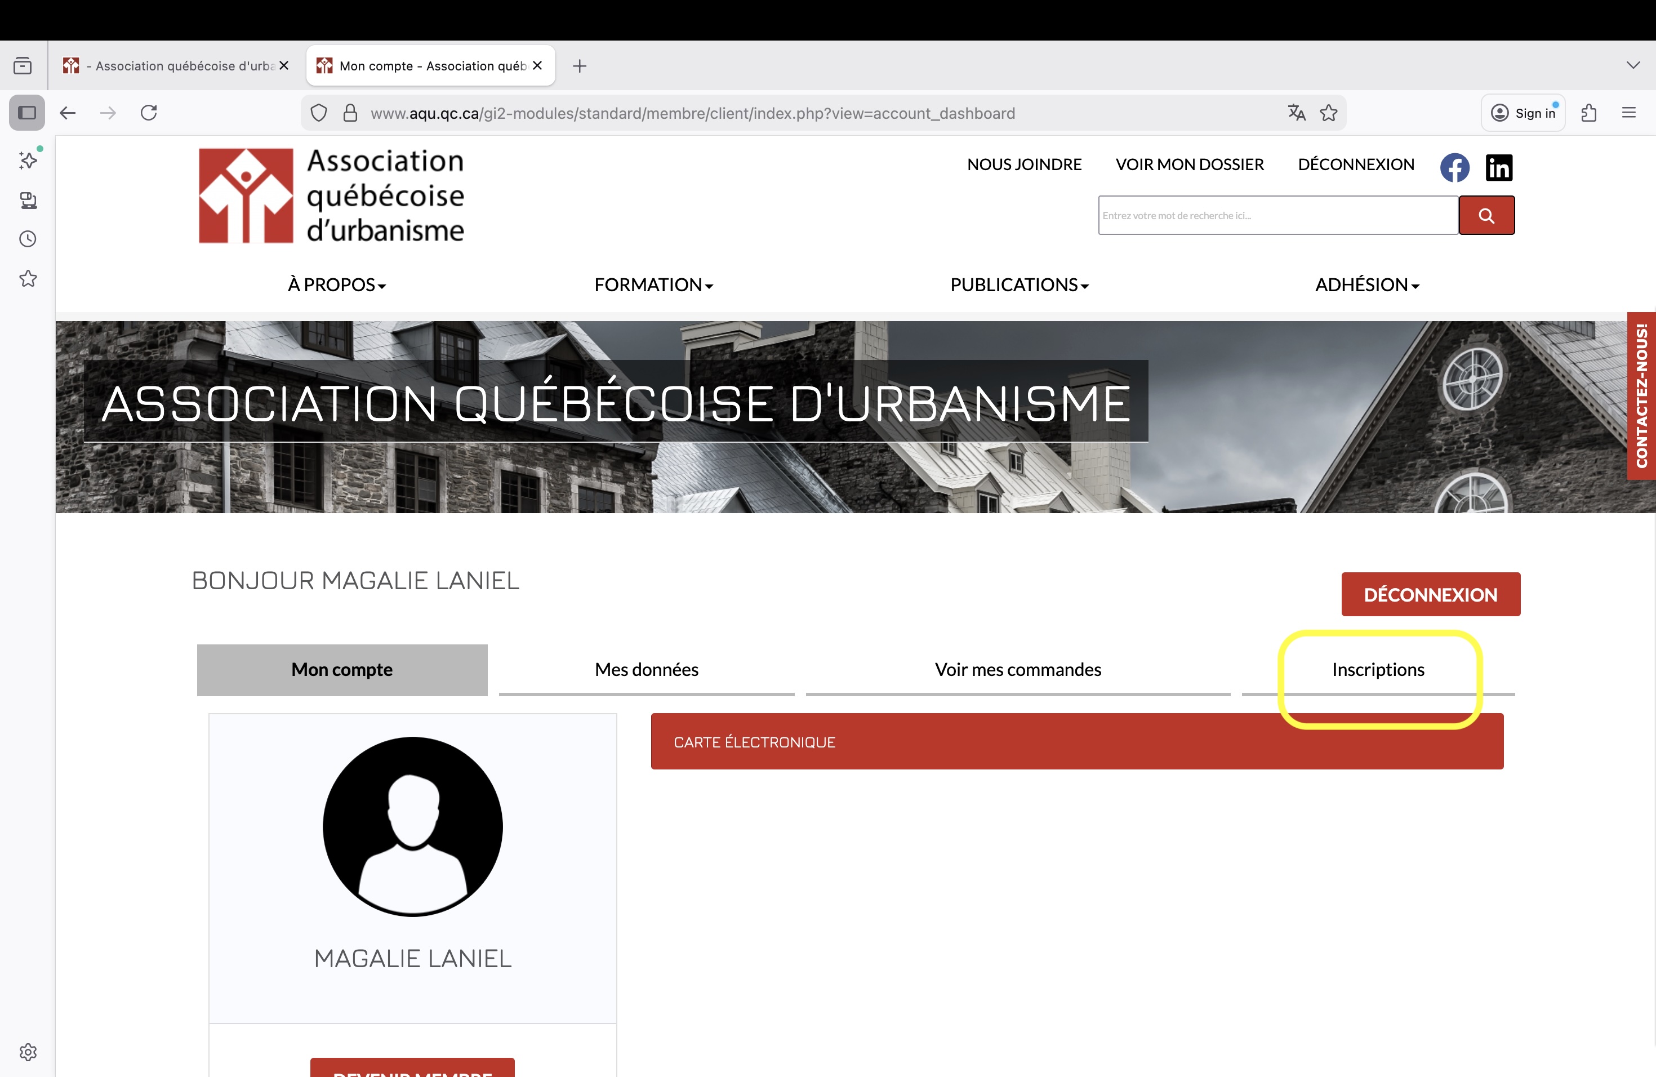Screen dimensions: 1656x1077
Task: Expand the FORMATION dropdown
Action: click(x=653, y=285)
